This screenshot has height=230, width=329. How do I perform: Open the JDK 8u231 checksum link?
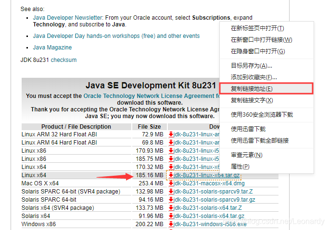(63, 60)
